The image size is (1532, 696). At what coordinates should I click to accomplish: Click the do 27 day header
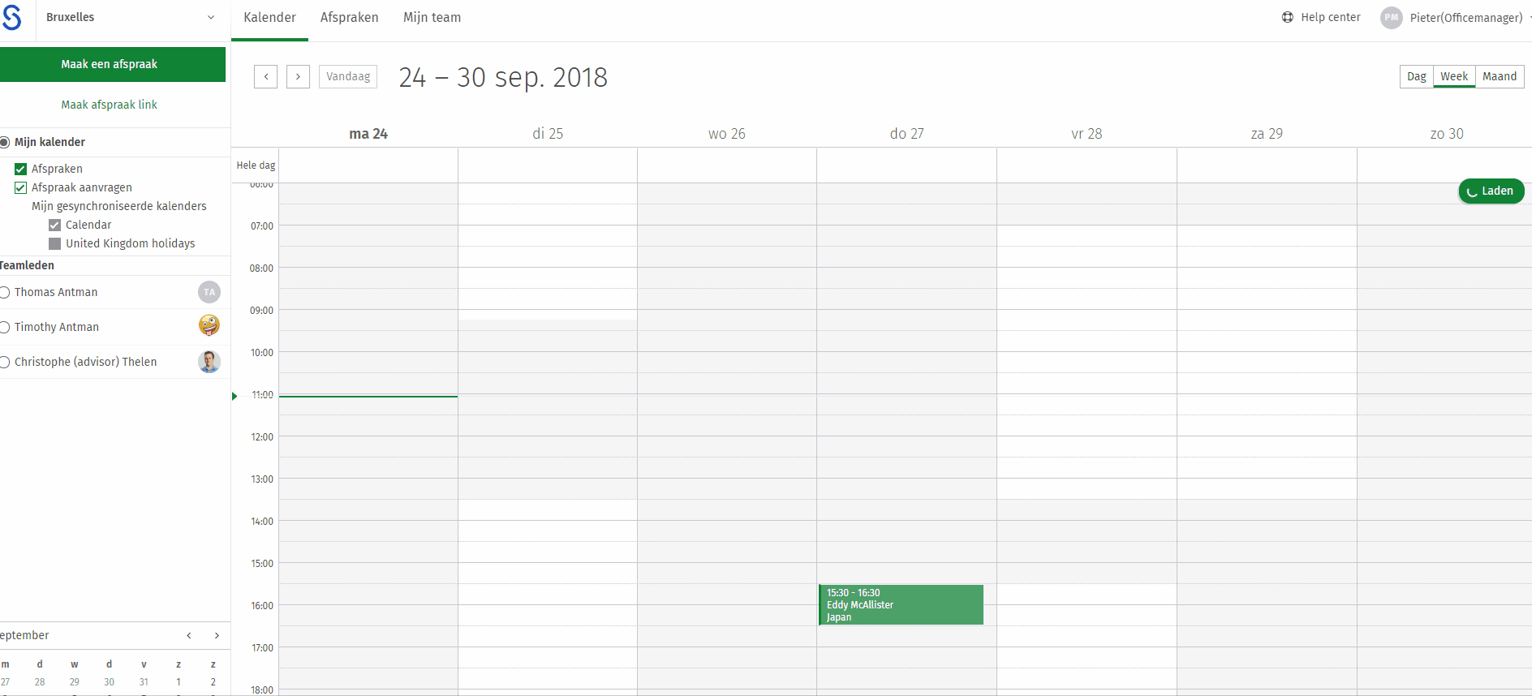[907, 134]
